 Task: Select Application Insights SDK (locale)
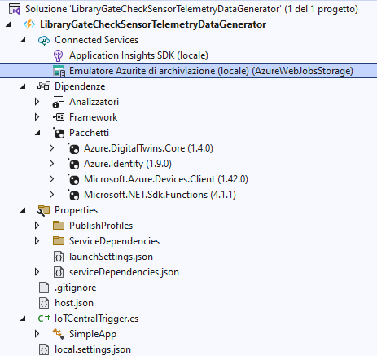tap(138, 55)
